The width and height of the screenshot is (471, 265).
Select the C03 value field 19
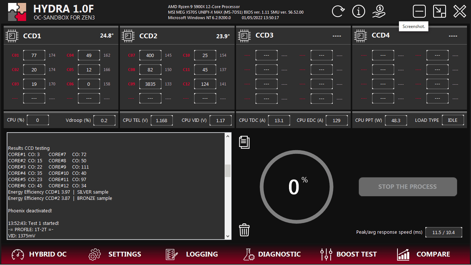pos(34,84)
